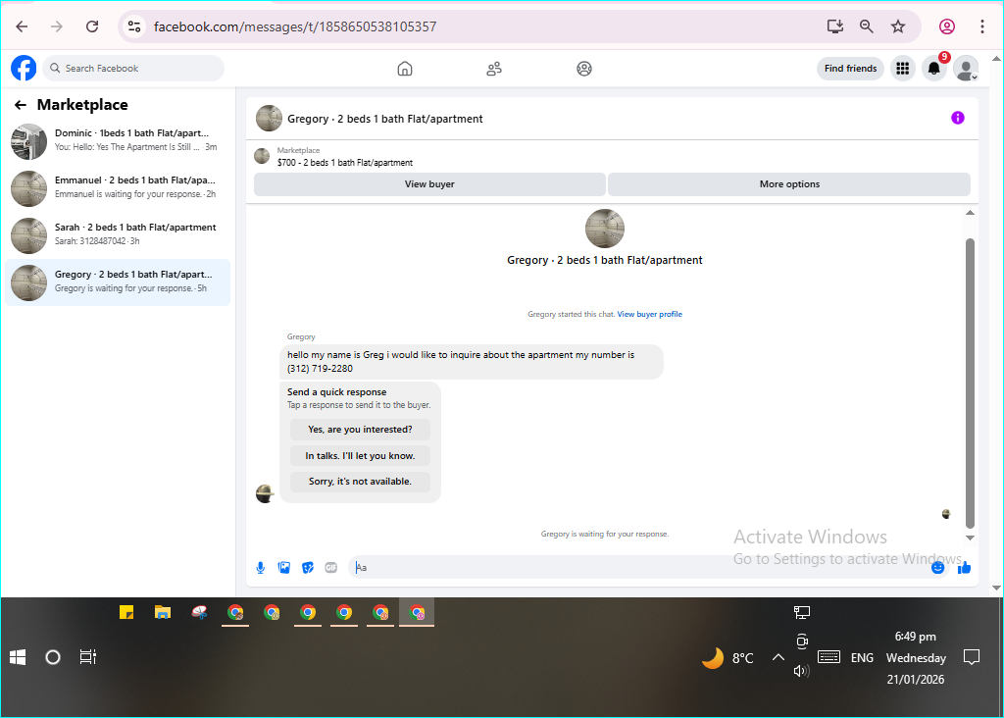Open Cortana search circle in taskbar
Viewport: 1004px width, 718px height.
53,657
